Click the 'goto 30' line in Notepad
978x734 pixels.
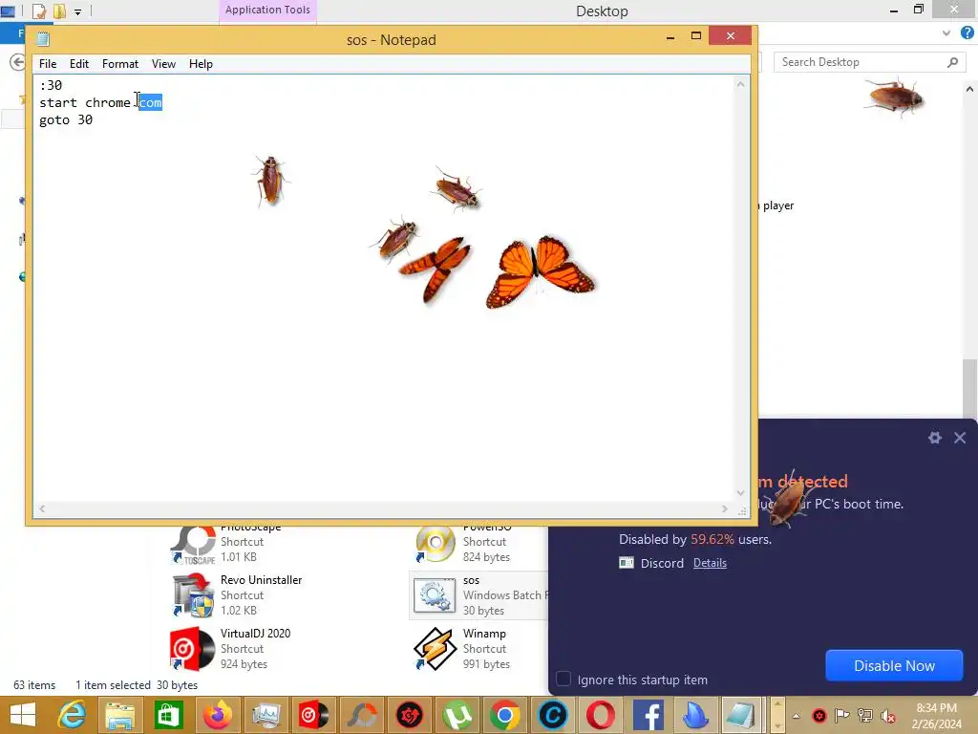coord(66,119)
